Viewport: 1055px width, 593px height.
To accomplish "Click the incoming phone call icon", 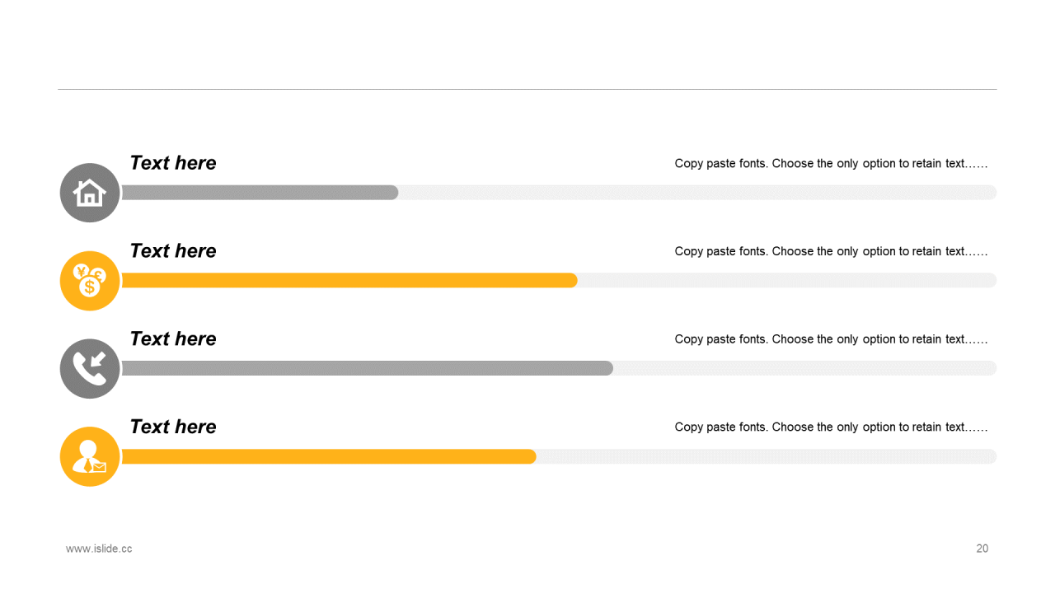I will (90, 369).
